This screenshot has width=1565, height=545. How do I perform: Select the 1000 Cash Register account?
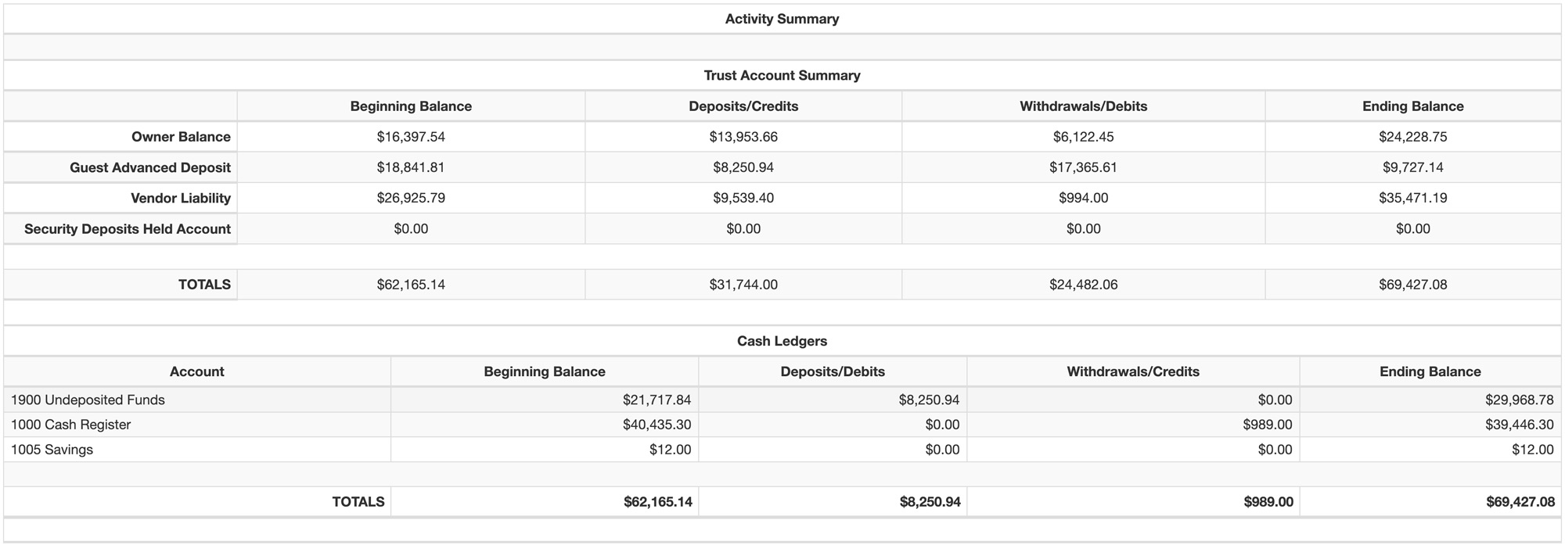pos(70,425)
